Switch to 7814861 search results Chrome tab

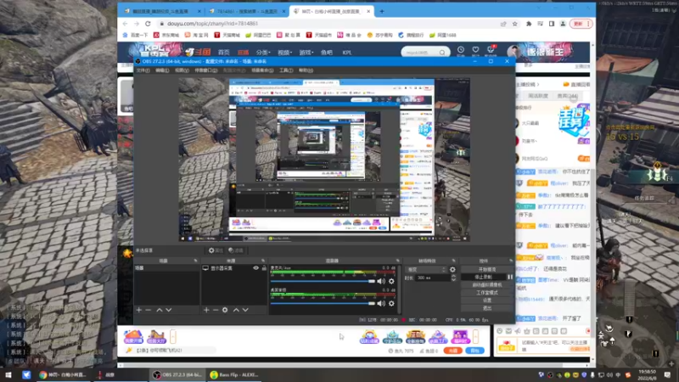click(246, 11)
